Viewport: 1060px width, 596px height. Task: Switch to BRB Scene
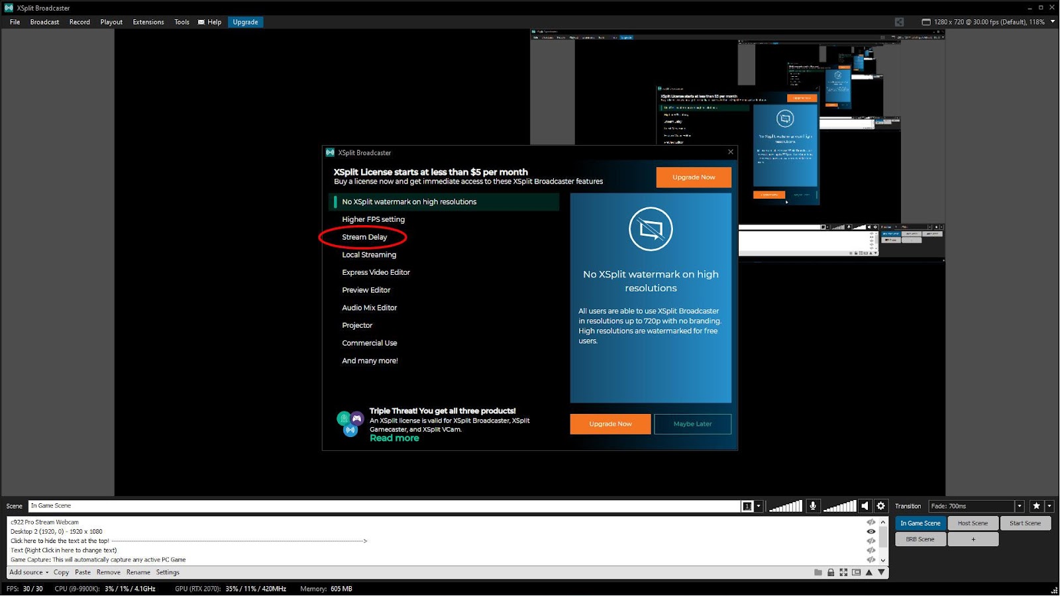[920, 539]
